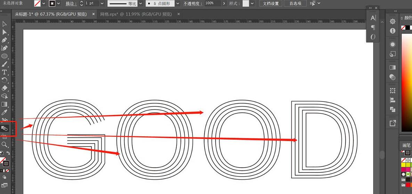Select the Curvature tool

click(5, 48)
